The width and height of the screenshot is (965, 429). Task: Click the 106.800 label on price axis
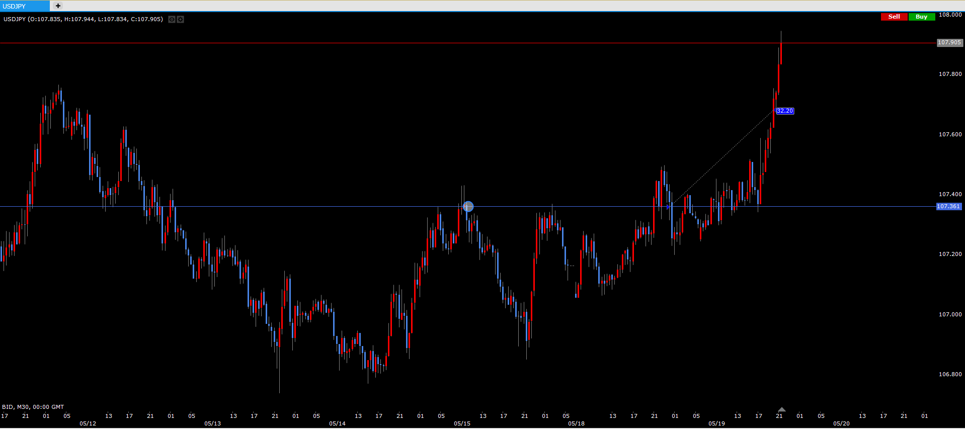pyautogui.click(x=950, y=374)
